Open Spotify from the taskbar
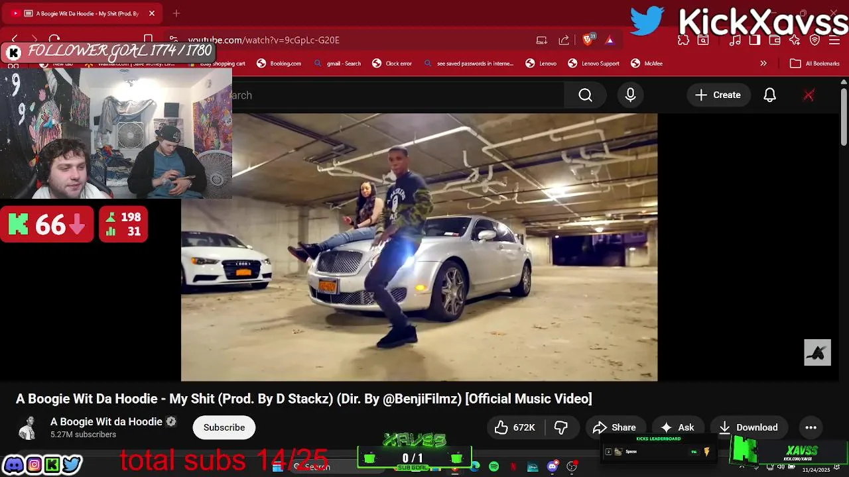 click(x=493, y=467)
